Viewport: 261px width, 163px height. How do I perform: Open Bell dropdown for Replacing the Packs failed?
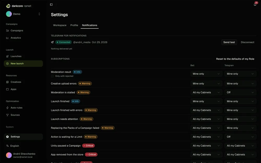206,128
